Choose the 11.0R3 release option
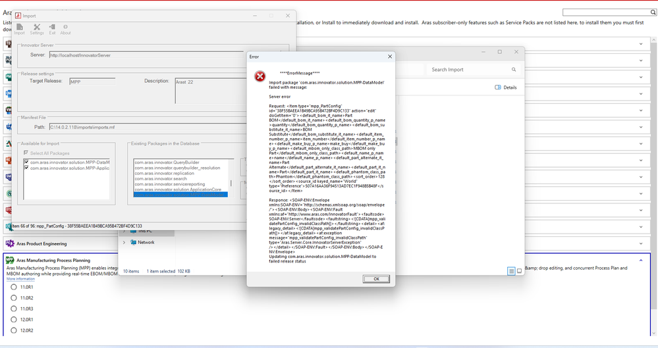The image size is (658, 348). 14,309
